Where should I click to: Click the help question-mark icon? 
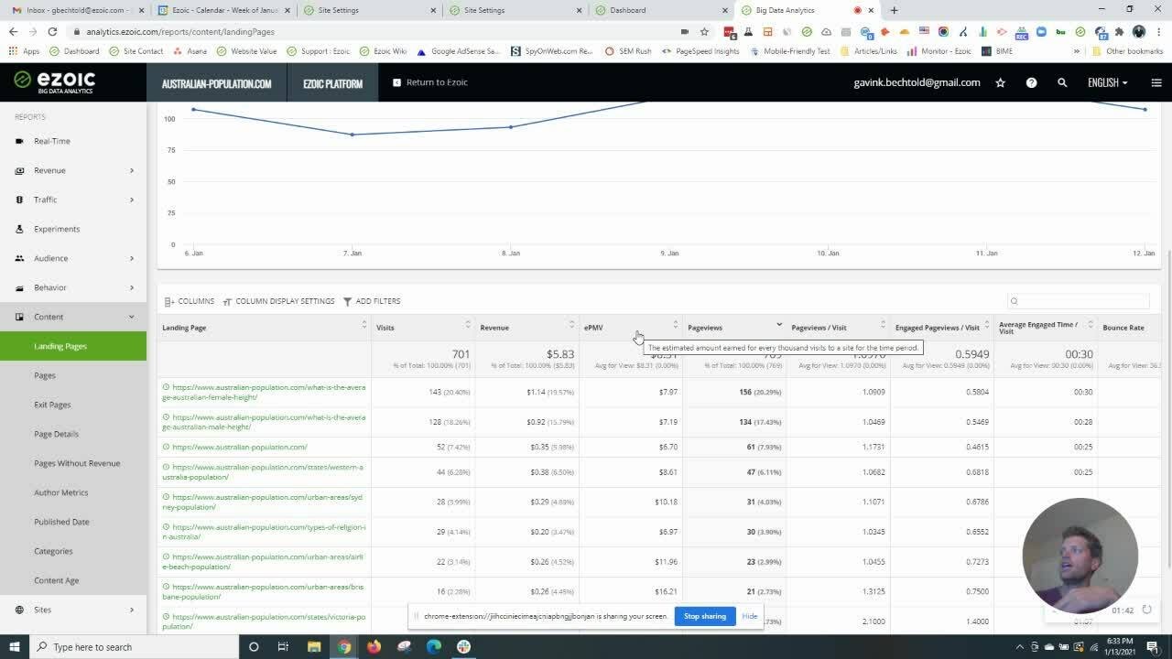[x=1031, y=82]
